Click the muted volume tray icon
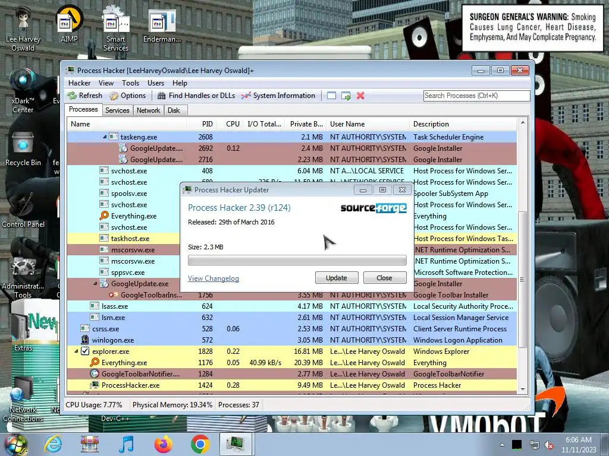 (x=549, y=445)
